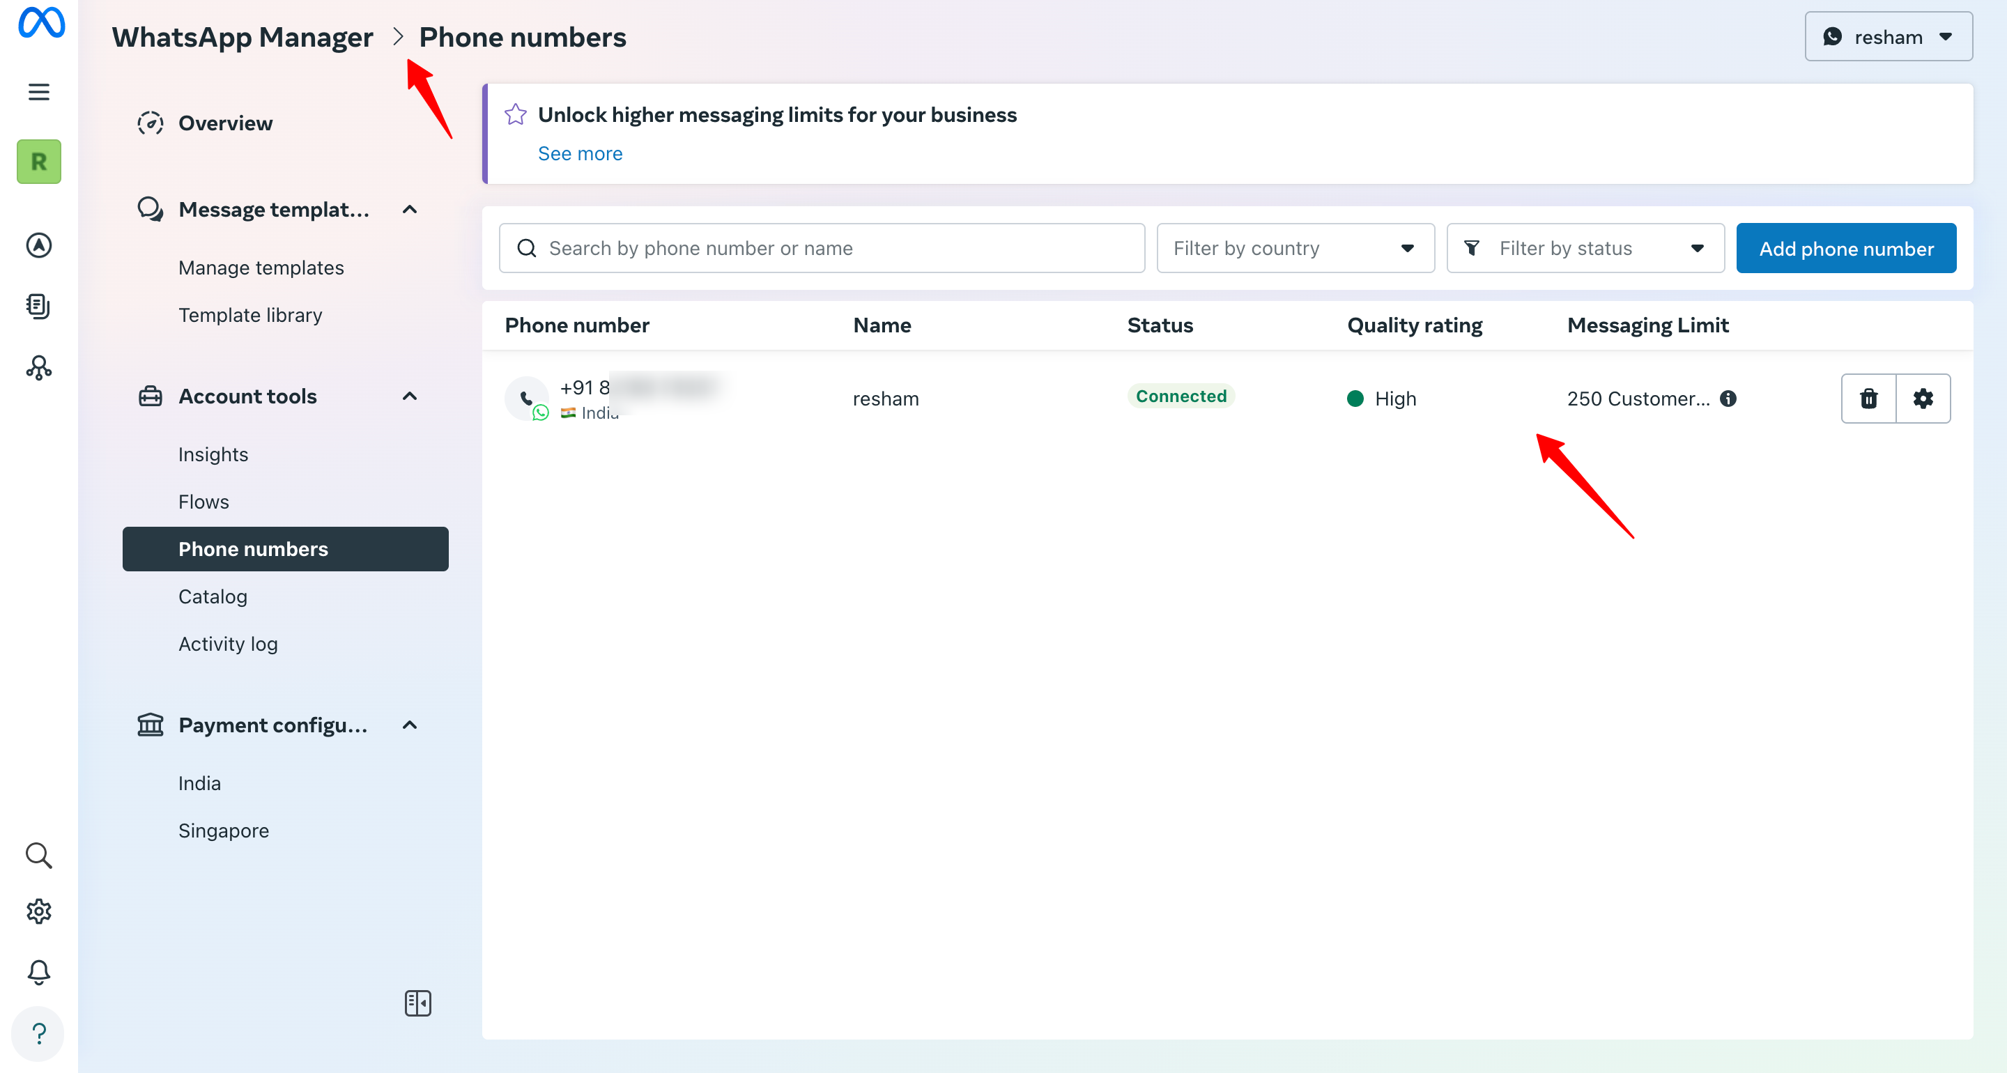Screen dimensions: 2007x1073
Task: Open the documents icon in the left rail
Action: point(39,307)
